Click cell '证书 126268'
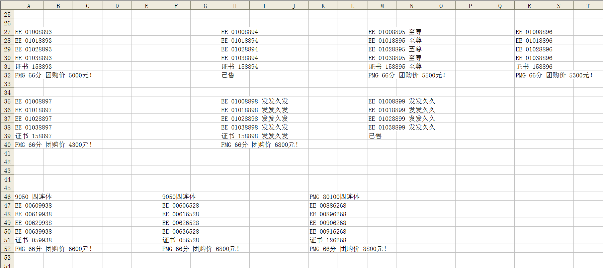603x268 pixels. coord(328,240)
